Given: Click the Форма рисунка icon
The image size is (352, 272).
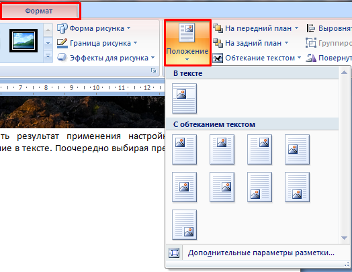Looking at the screenshot, I should [62, 28].
